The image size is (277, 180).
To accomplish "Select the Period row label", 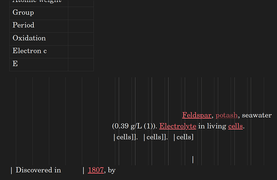I will tap(23, 25).
